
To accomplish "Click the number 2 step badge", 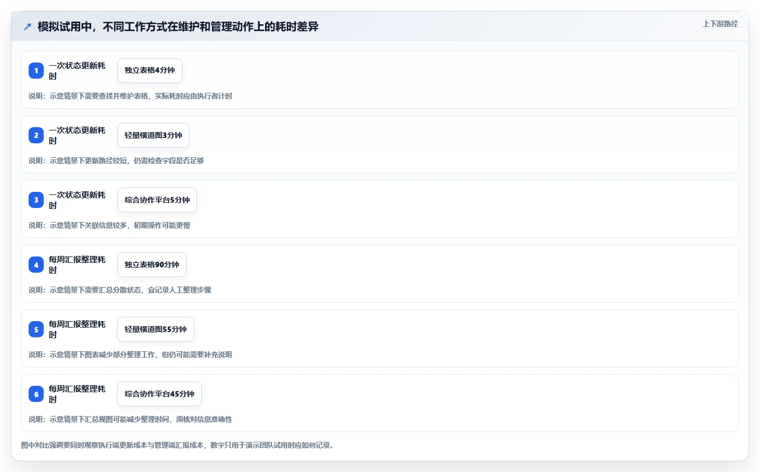I will (36, 135).
